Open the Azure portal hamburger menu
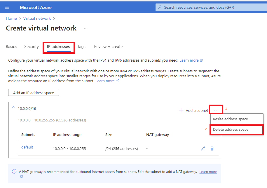Viewport: 267px width, 188px height. (7, 7)
